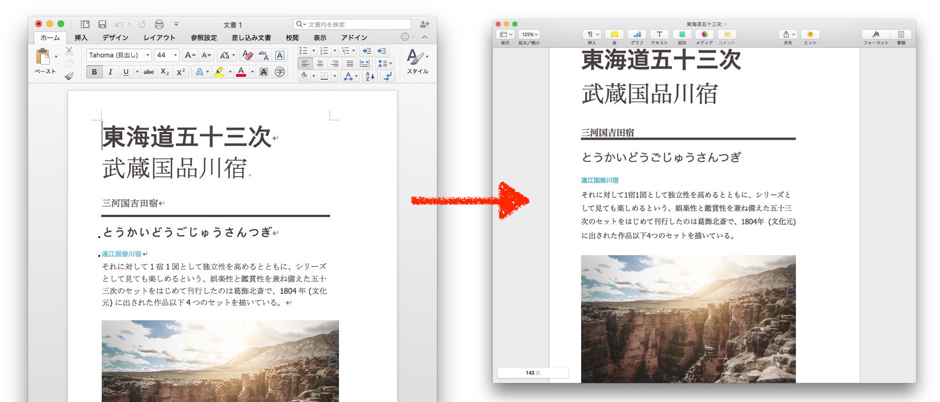Viewport: 940px width, 402px height.
Task: Click the format painter brush icon
Action: (x=69, y=76)
